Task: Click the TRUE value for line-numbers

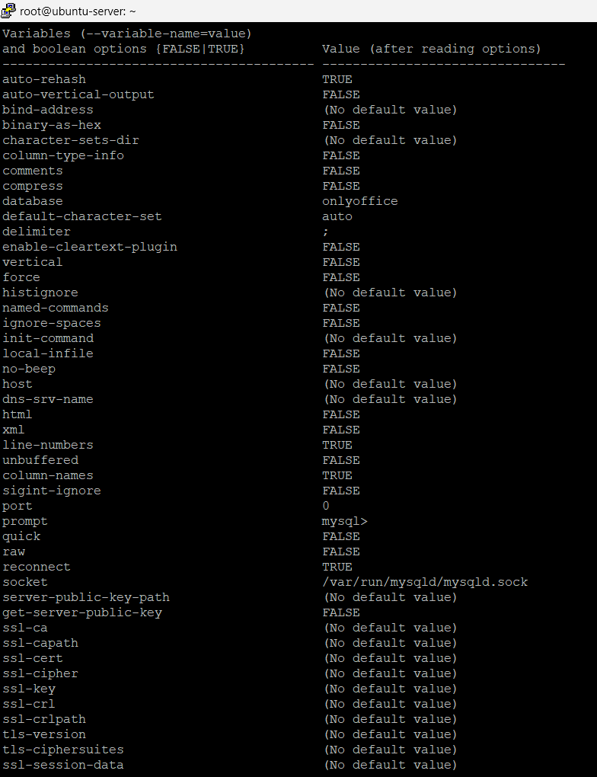Action: coord(337,445)
